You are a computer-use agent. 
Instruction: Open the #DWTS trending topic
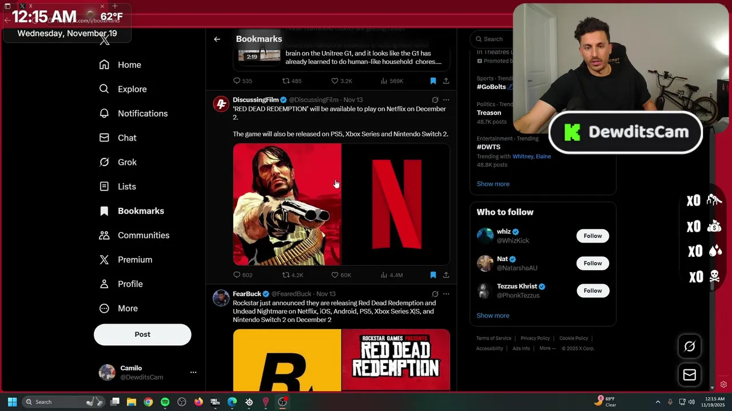point(488,147)
